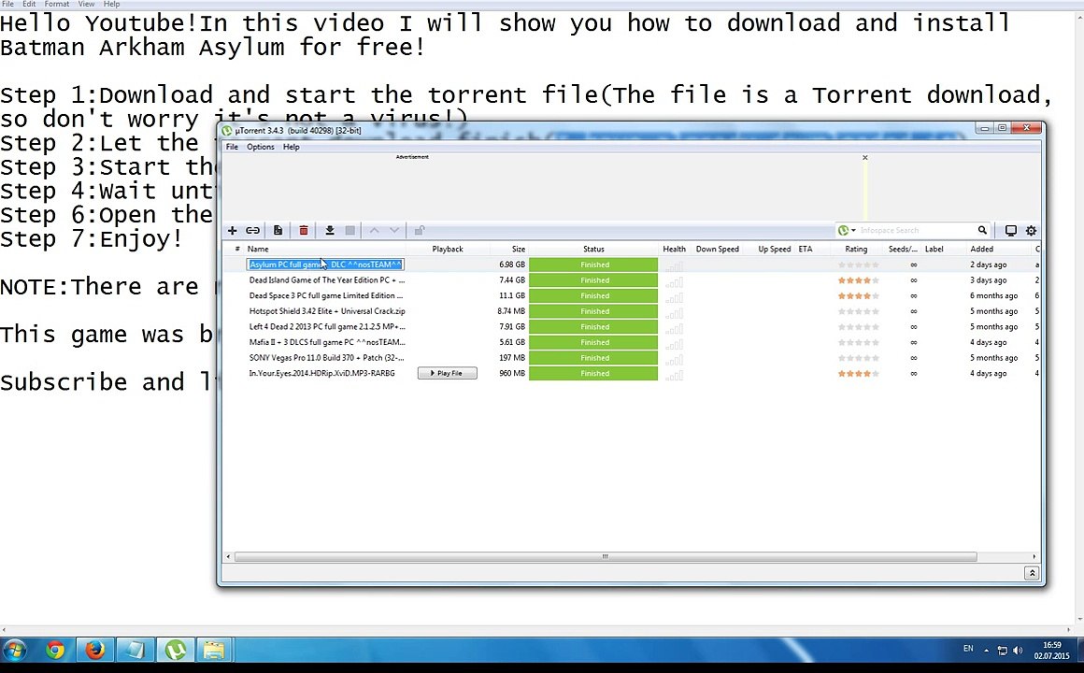Type in the Infospace Search box
Image resolution: width=1084 pixels, height=673 pixels.
click(916, 230)
